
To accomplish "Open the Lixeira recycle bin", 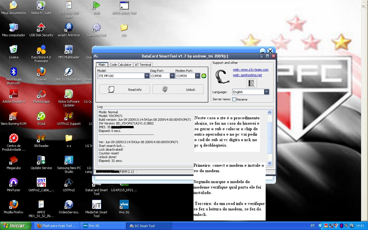I will [x=14, y=52].
